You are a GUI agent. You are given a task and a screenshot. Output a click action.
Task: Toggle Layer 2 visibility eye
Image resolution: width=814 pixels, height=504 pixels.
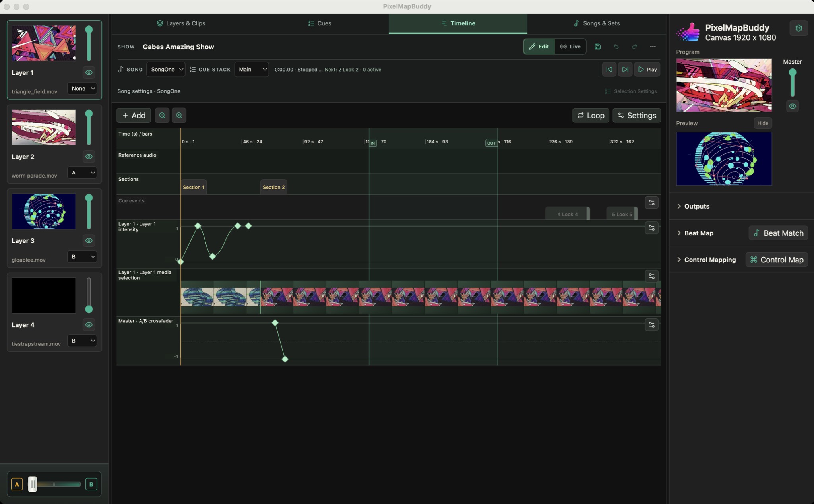coord(89,157)
